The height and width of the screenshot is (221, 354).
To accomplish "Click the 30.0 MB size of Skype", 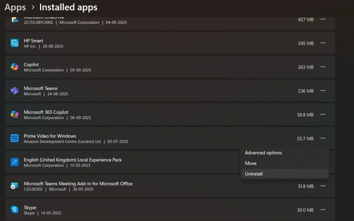I will pyautogui.click(x=305, y=210).
